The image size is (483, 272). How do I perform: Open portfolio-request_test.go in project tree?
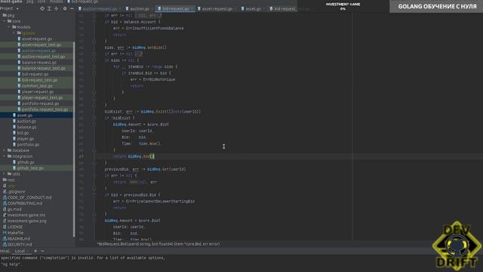tap(45, 109)
